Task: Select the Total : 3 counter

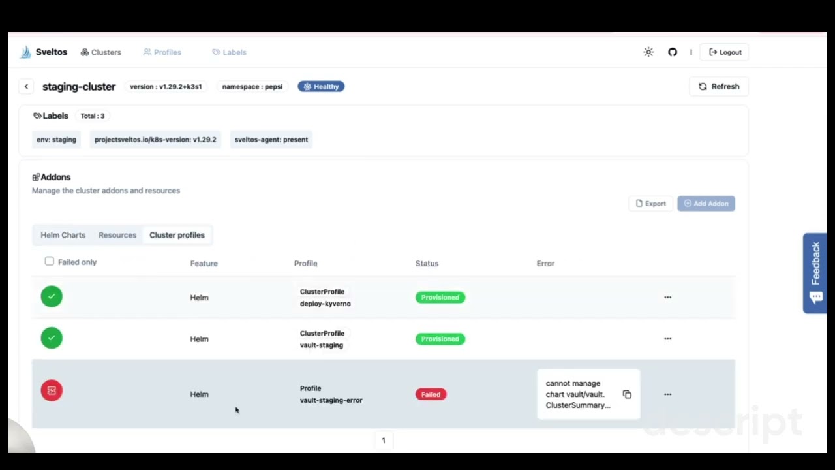Action: point(93,116)
